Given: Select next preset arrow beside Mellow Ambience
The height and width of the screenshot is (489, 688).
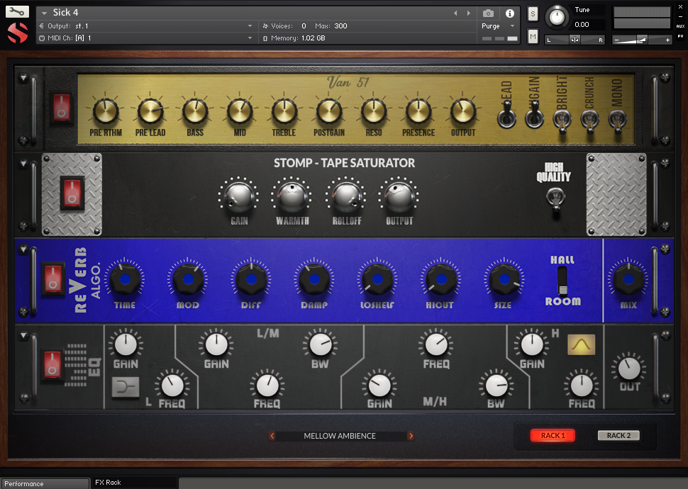Looking at the screenshot, I should point(411,436).
